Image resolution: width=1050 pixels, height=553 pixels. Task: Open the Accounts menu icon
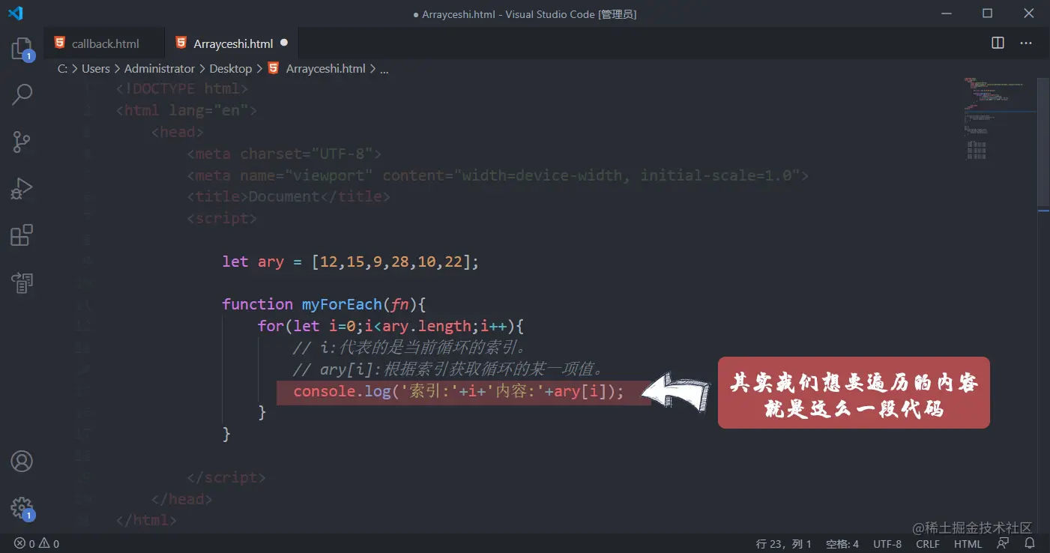[22, 461]
